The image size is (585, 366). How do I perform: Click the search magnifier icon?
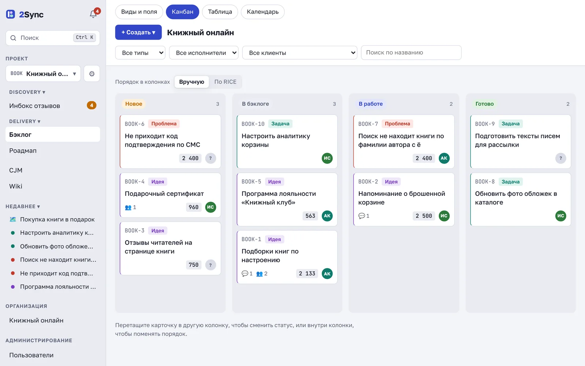(13, 38)
